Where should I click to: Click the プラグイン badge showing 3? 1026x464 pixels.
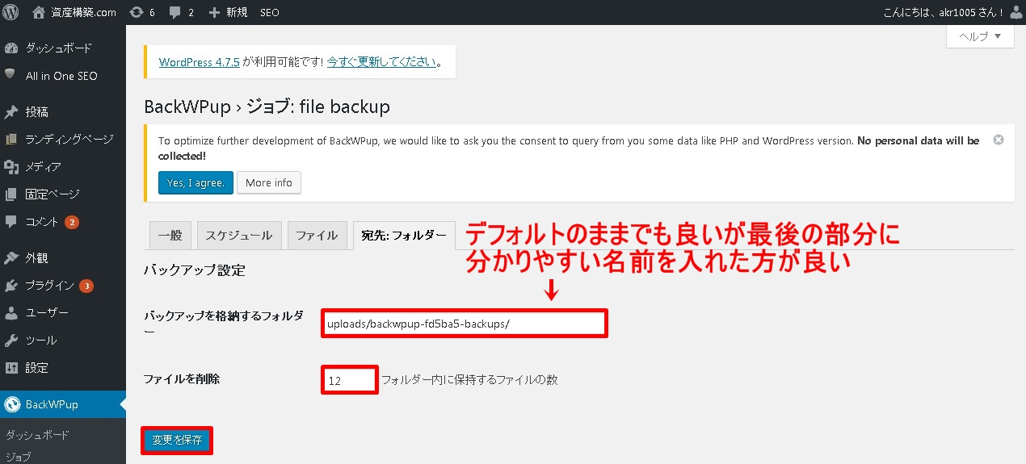click(86, 286)
